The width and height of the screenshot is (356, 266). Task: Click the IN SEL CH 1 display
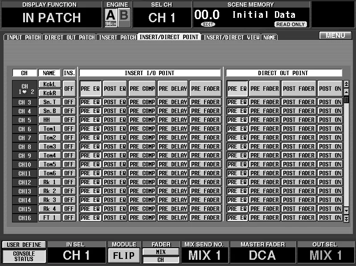click(x=76, y=255)
